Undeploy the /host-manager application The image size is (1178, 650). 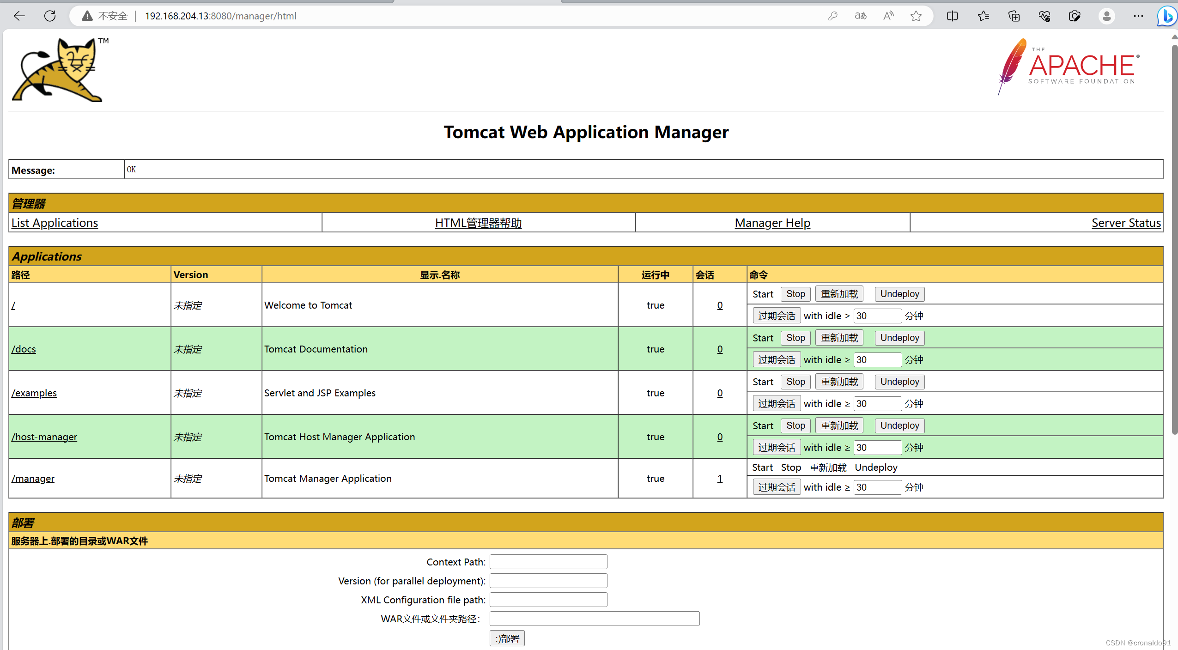pos(899,425)
